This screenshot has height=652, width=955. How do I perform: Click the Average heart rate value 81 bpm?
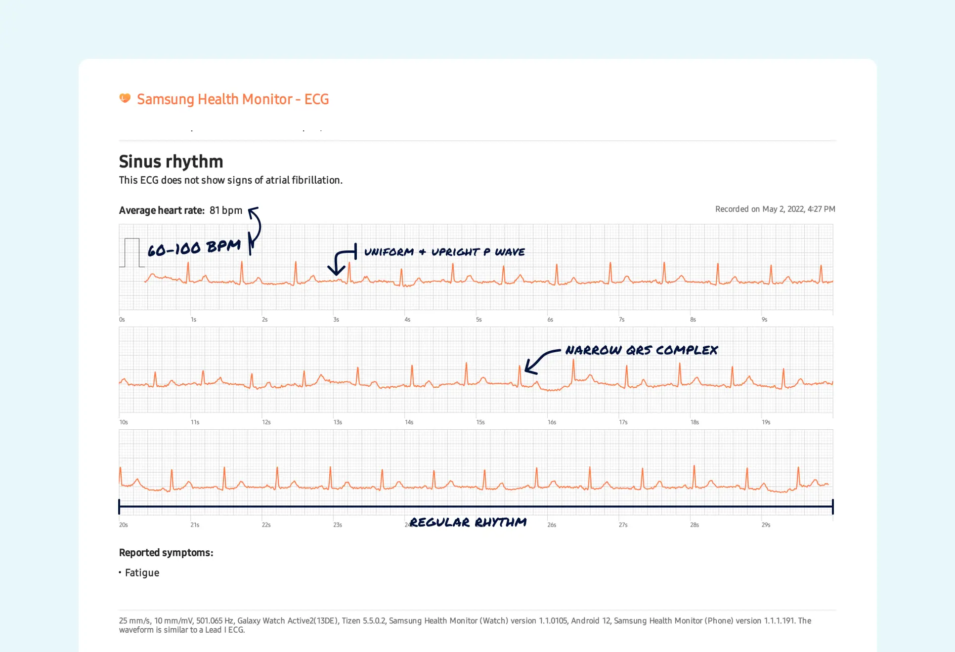coord(225,210)
